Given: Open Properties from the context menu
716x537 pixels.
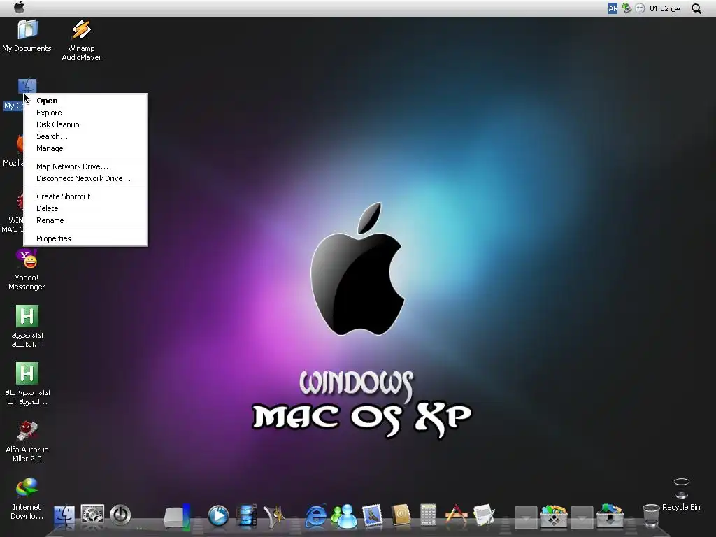Looking at the screenshot, I should tap(85, 239).
